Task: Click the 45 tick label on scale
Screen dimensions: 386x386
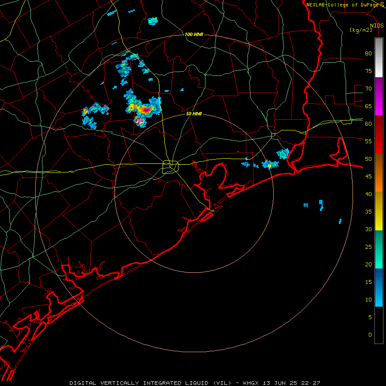Action: click(x=368, y=177)
